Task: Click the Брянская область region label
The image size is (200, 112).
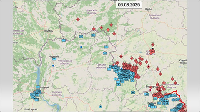Action: click(91, 12)
